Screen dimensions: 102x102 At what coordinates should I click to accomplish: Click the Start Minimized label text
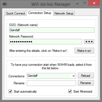83,92
